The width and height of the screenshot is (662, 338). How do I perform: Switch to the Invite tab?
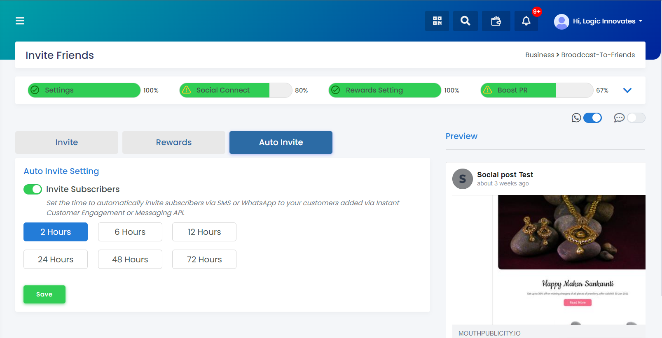[x=67, y=142]
